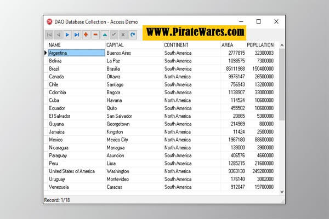Go to previous record navigator button
Viewport: 329px width, 219px height.
coord(58,35)
